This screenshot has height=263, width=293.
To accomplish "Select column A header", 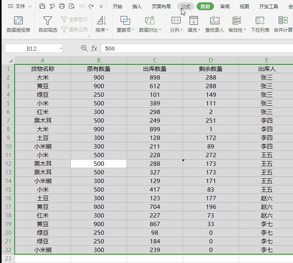I will (x=43, y=60).
